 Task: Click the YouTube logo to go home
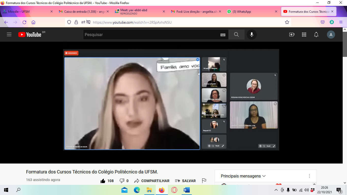click(x=30, y=35)
